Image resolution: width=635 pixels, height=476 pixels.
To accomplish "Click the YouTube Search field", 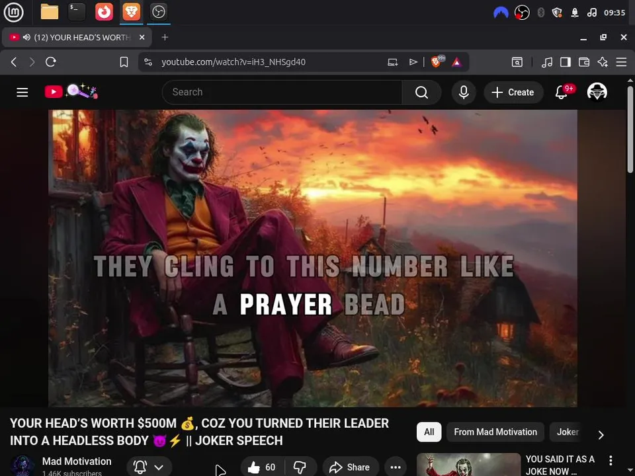I will click(282, 93).
